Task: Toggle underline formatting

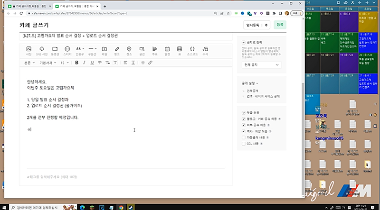Action: 92,63
